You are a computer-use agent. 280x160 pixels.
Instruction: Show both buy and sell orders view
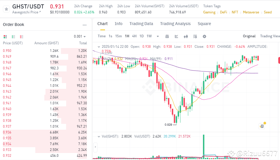click(5, 36)
